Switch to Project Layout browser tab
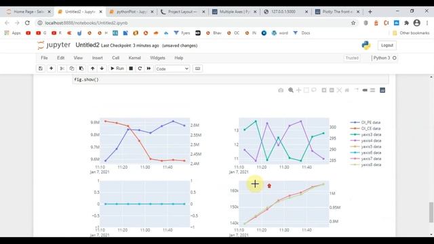 (182, 12)
